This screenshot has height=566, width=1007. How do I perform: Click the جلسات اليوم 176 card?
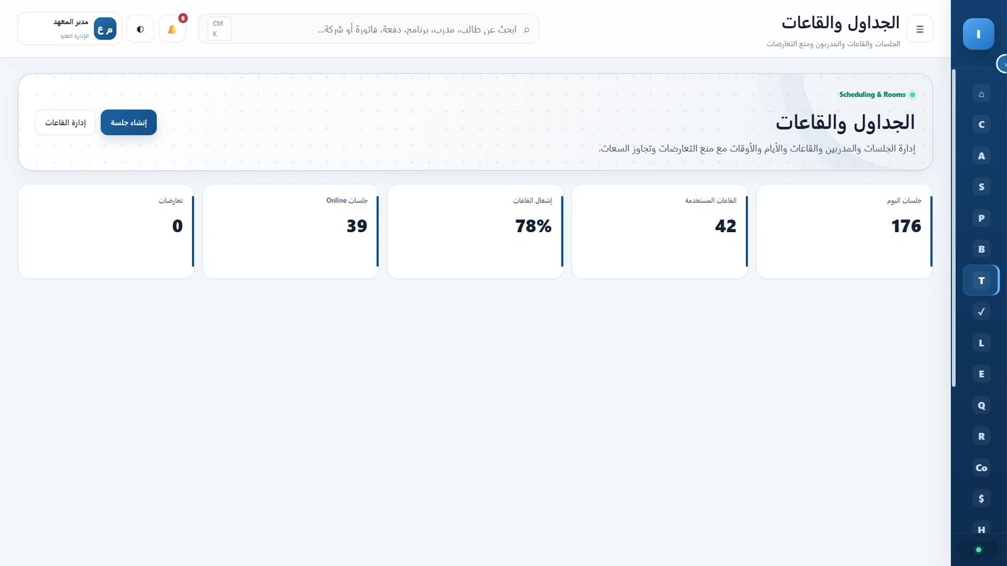click(x=844, y=231)
